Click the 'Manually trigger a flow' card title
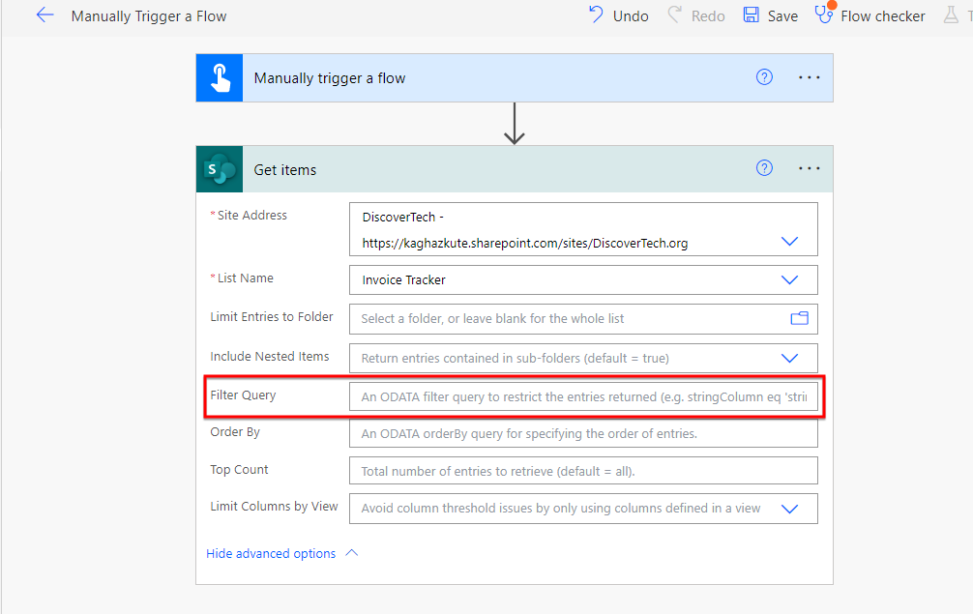The width and height of the screenshot is (973, 614). point(330,78)
